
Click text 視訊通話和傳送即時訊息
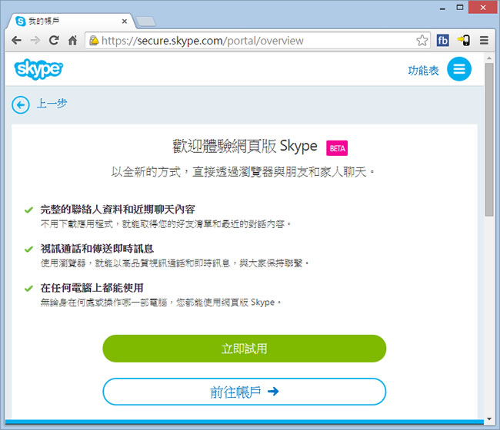point(97,249)
